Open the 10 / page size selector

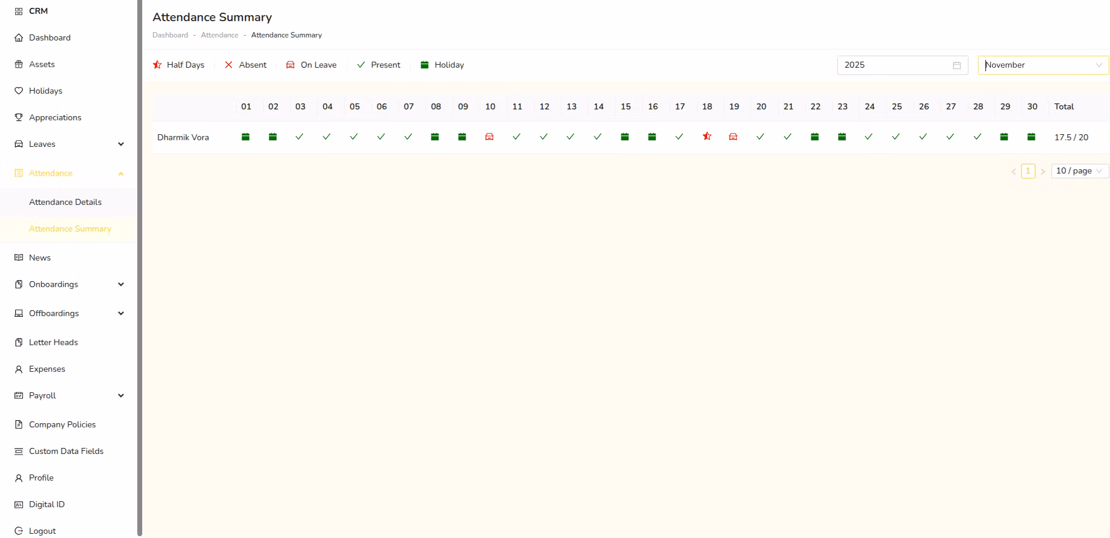(1079, 171)
